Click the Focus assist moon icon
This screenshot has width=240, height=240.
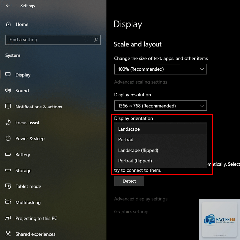(8, 122)
